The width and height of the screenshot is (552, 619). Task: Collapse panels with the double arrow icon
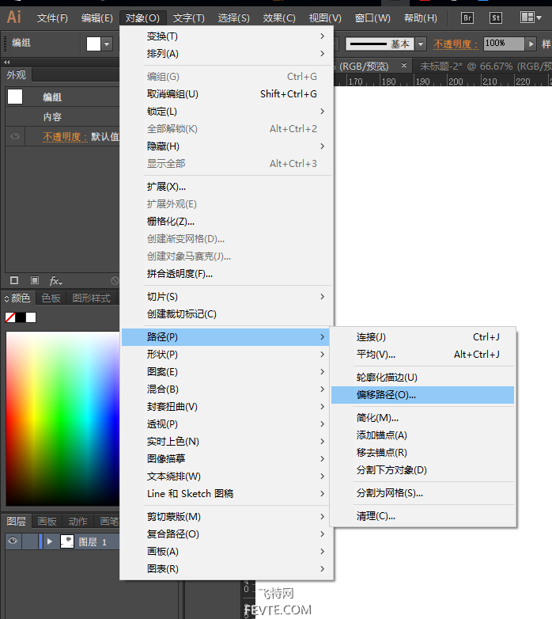coord(6,62)
